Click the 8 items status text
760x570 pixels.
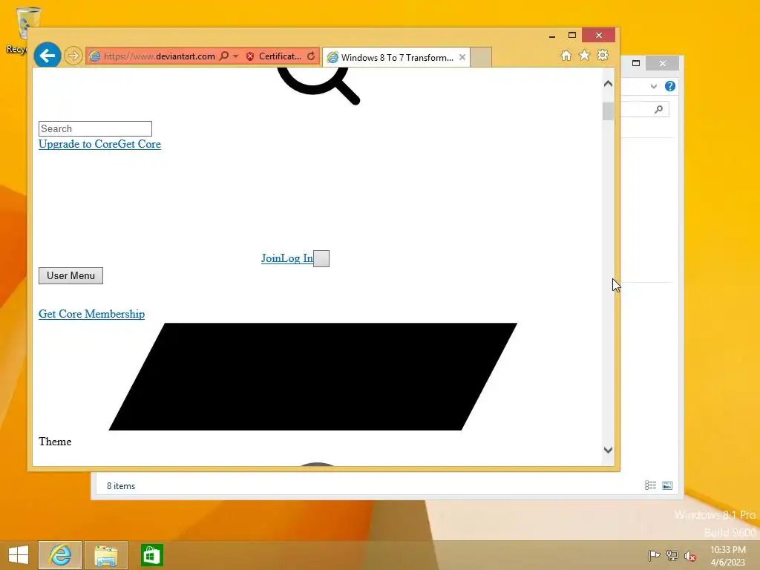pos(121,486)
